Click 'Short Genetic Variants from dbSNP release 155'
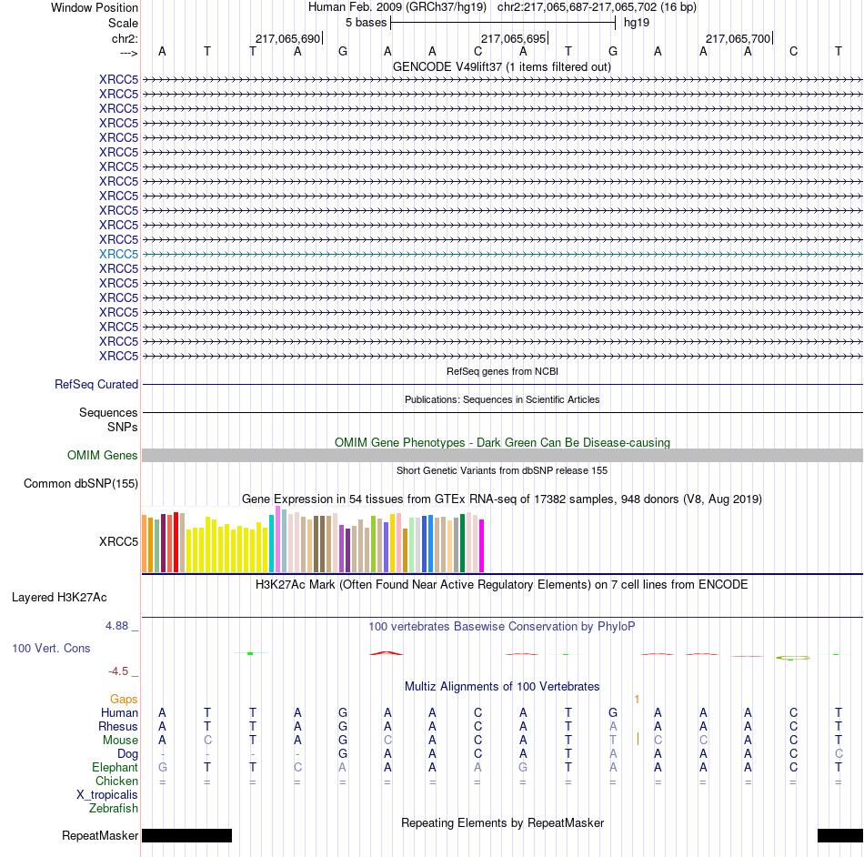 502,470
